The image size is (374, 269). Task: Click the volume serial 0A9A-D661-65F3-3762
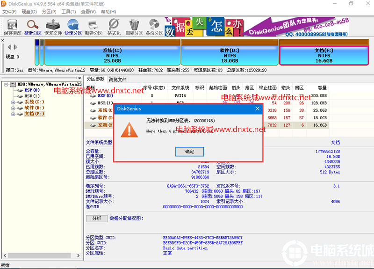coord(188,186)
